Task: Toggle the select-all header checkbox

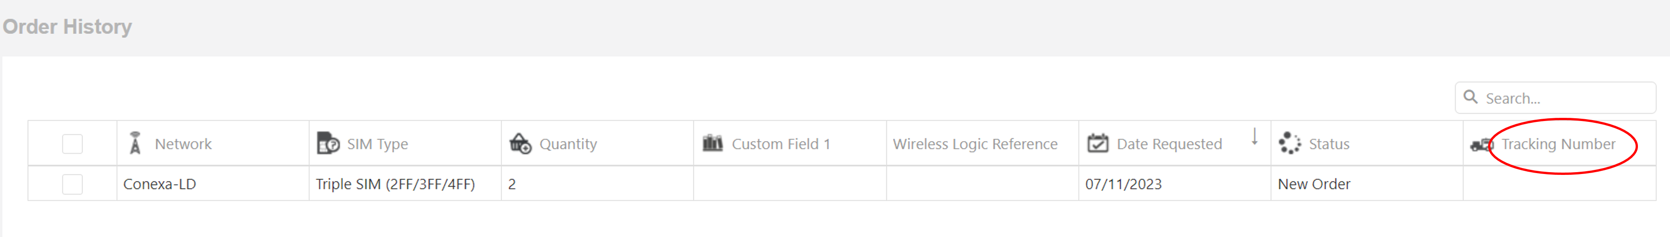Action: click(72, 144)
